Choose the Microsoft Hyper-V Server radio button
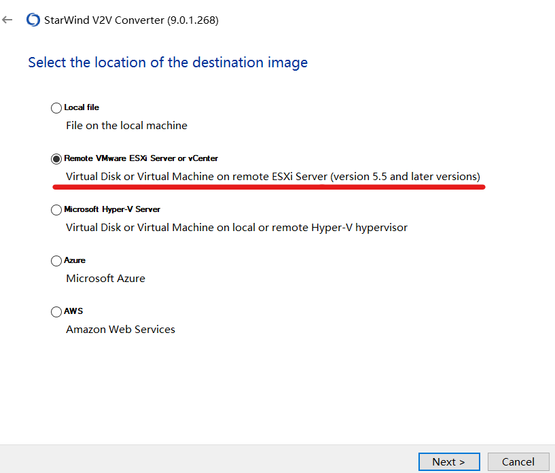 coord(56,209)
